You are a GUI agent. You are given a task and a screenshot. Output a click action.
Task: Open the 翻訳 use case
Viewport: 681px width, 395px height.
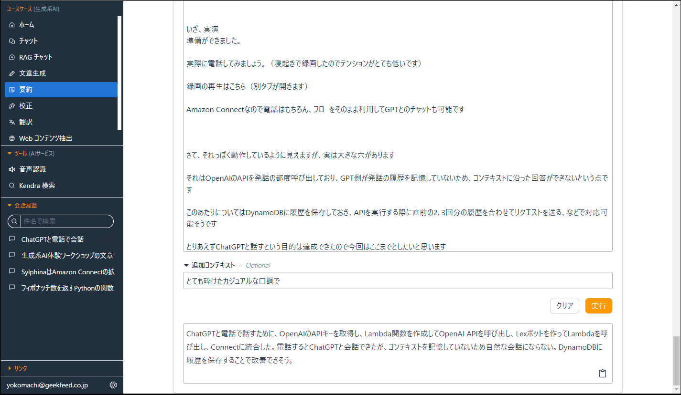61,122
